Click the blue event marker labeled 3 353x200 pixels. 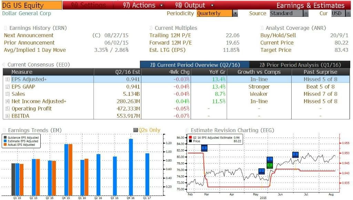(x=204, y=148)
